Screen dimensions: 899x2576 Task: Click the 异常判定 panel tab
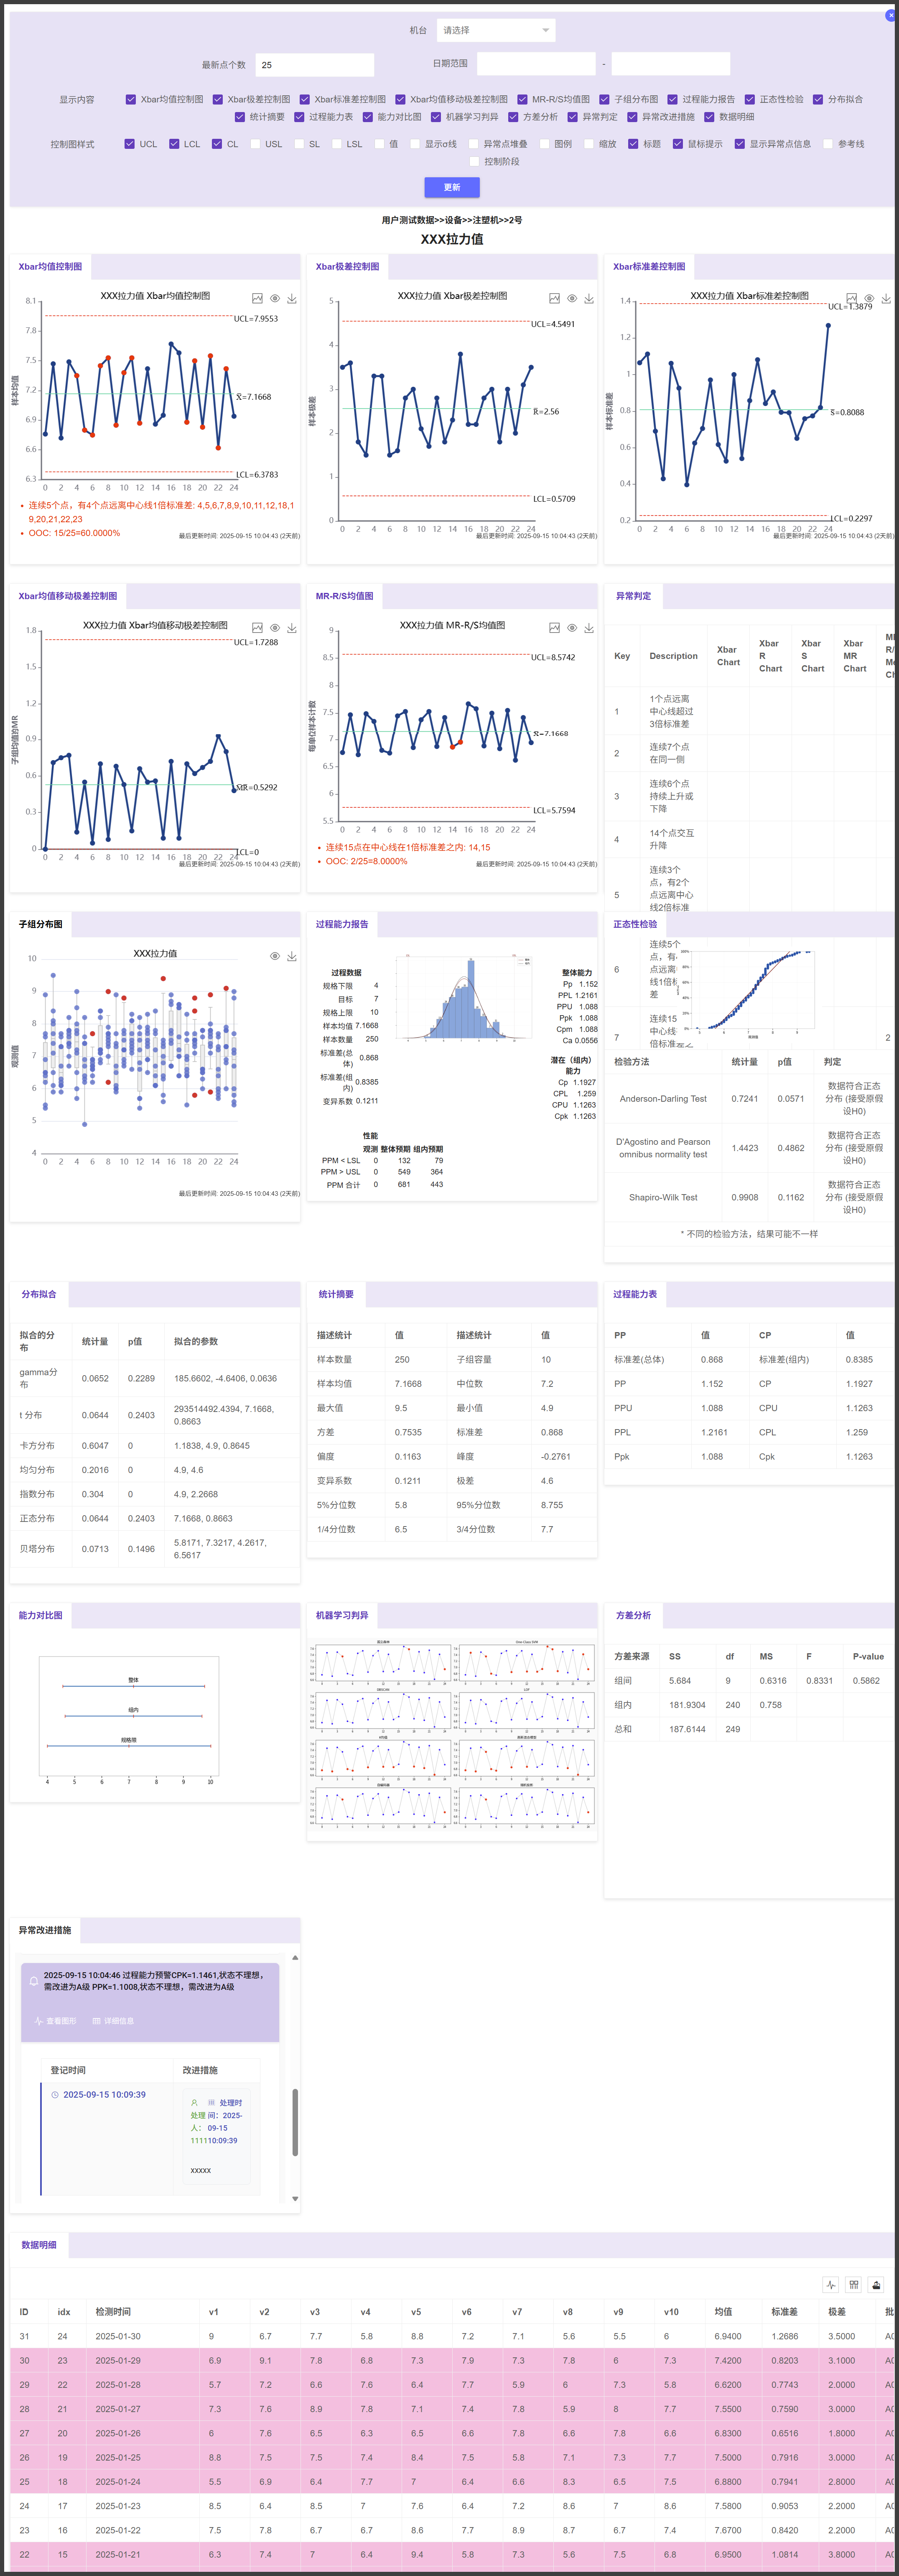pos(633,596)
